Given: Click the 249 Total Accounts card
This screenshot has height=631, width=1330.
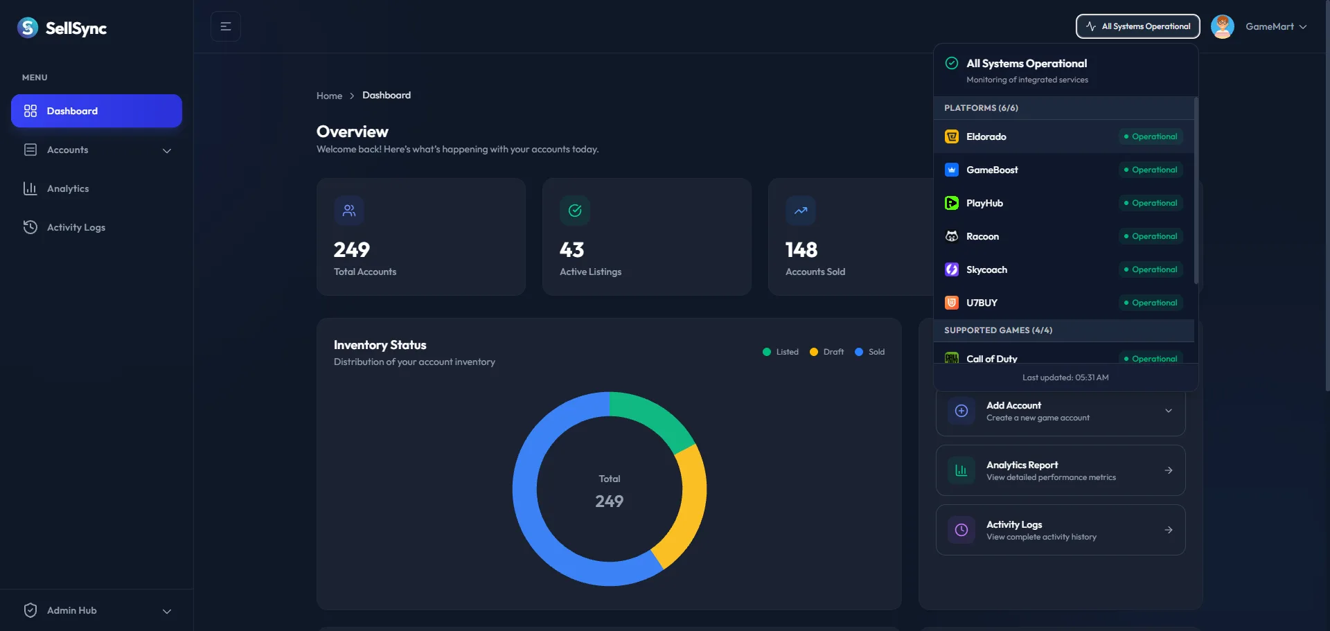Looking at the screenshot, I should [421, 237].
